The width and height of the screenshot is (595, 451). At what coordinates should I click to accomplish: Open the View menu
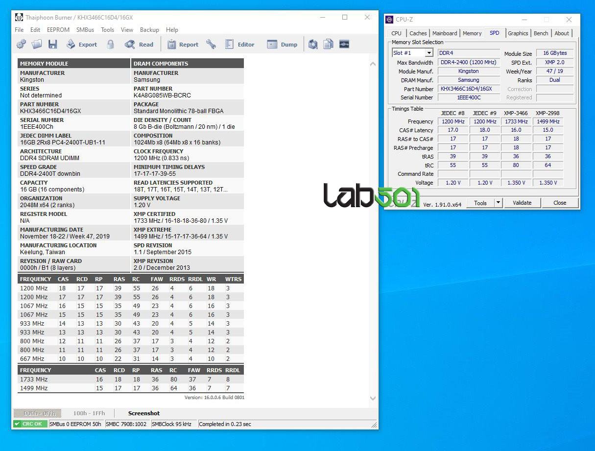coord(127,30)
